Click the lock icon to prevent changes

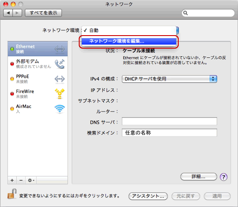12,194
